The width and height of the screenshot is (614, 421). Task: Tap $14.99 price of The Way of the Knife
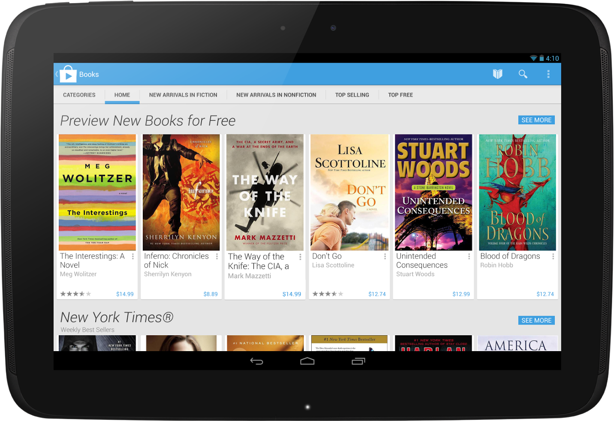pos(292,294)
